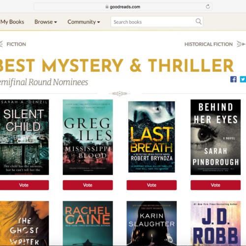The image size is (246, 246).
Task: Click the padlock icon in address bar
Action: [107, 6]
